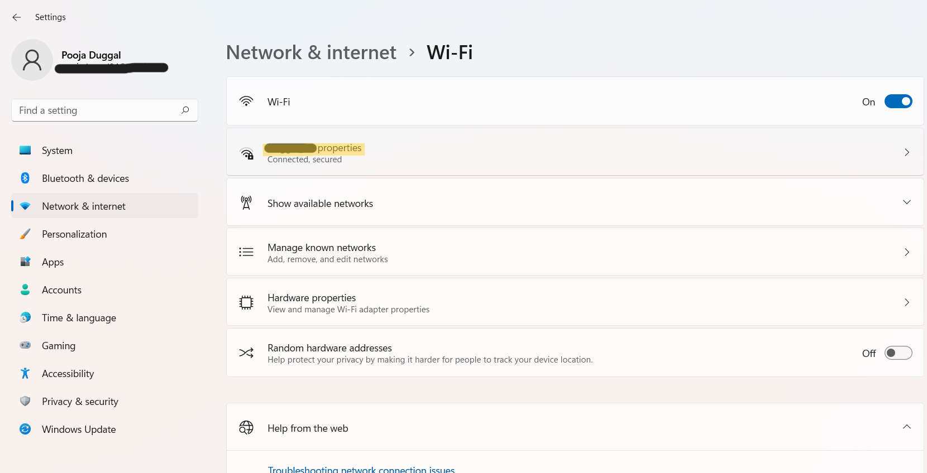
Task: Open Manage known networks chevron
Action: point(906,252)
